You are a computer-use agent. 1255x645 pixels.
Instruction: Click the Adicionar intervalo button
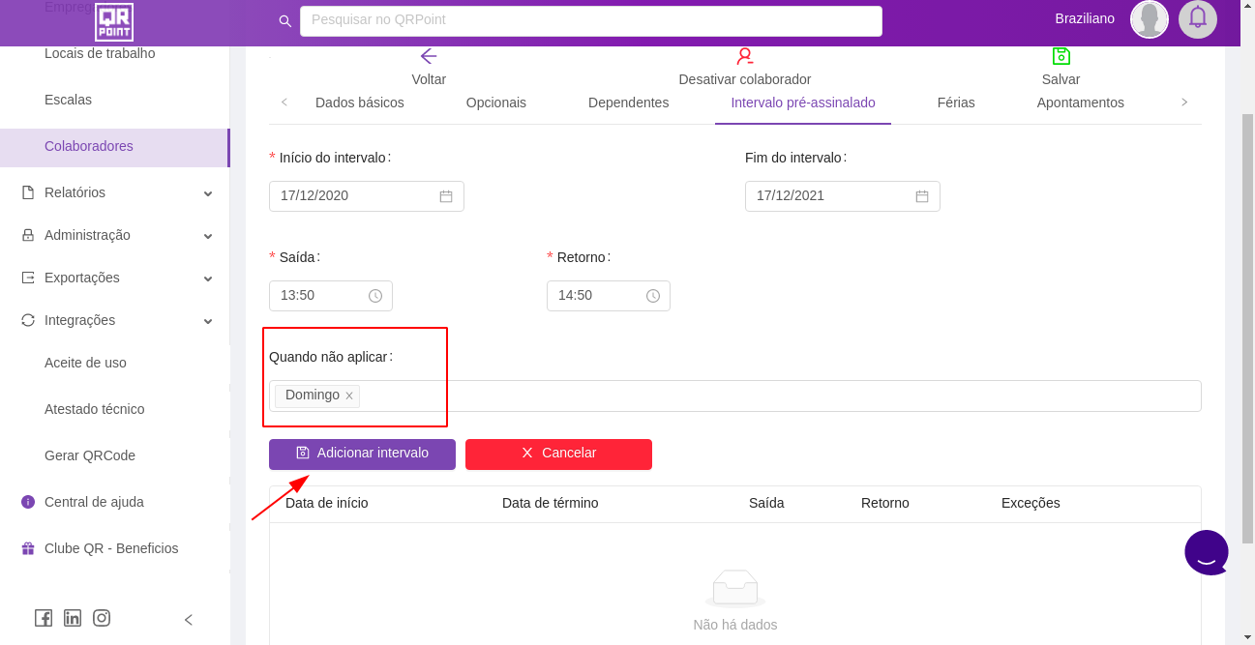click(362, 454)
